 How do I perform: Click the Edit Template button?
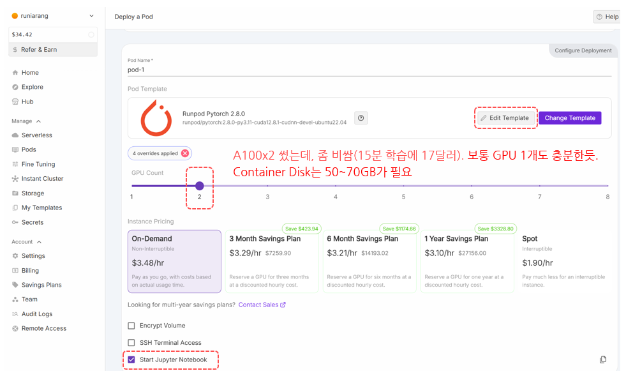(x=505, y=117)
